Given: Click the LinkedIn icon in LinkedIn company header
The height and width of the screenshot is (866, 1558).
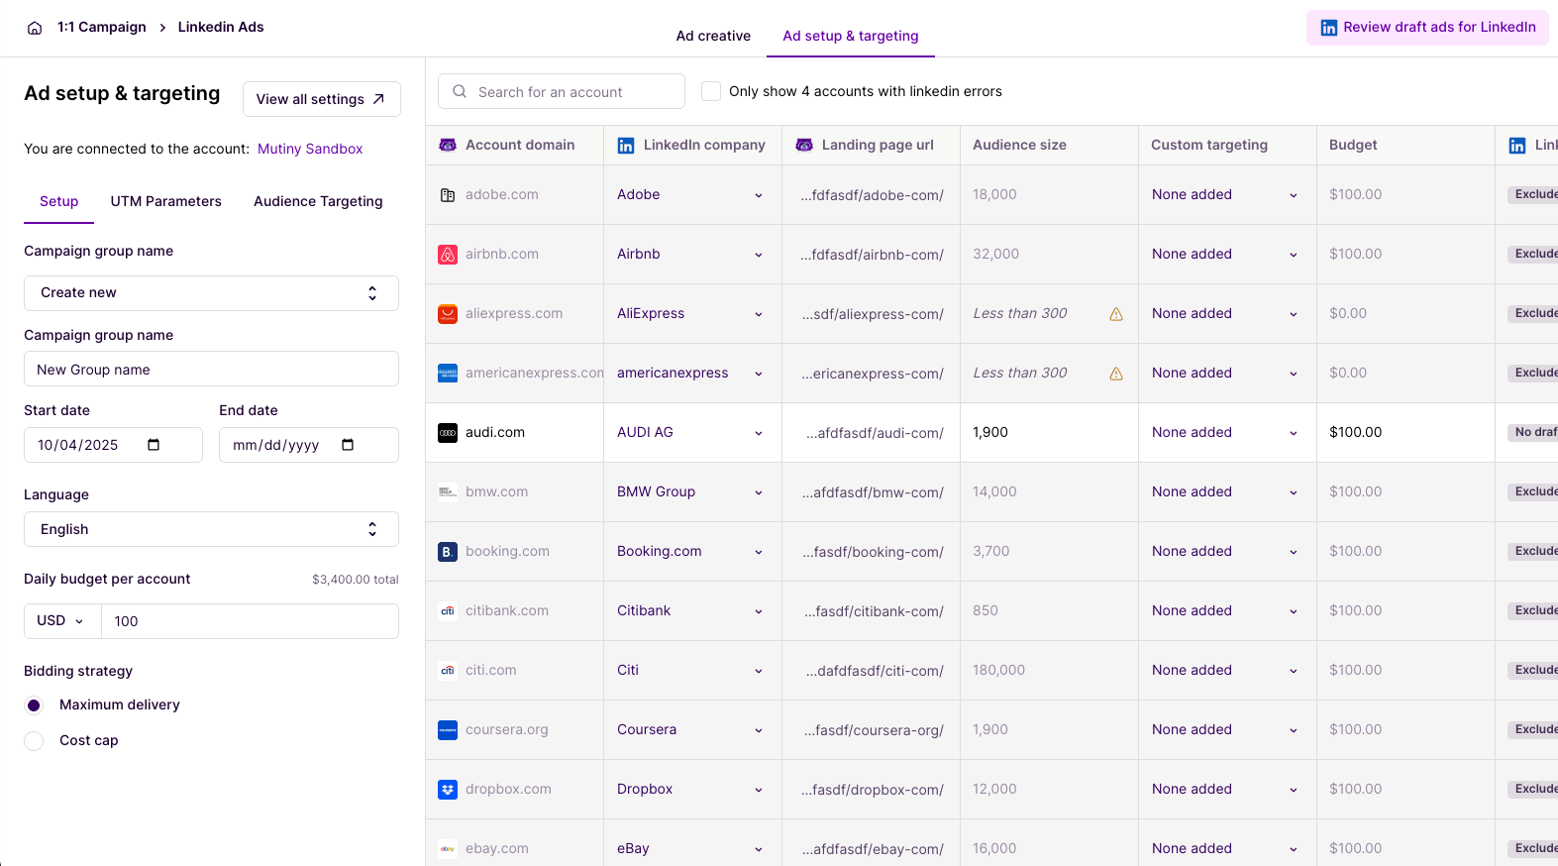Looking at the screenshot, I should (x=626, y=146).
